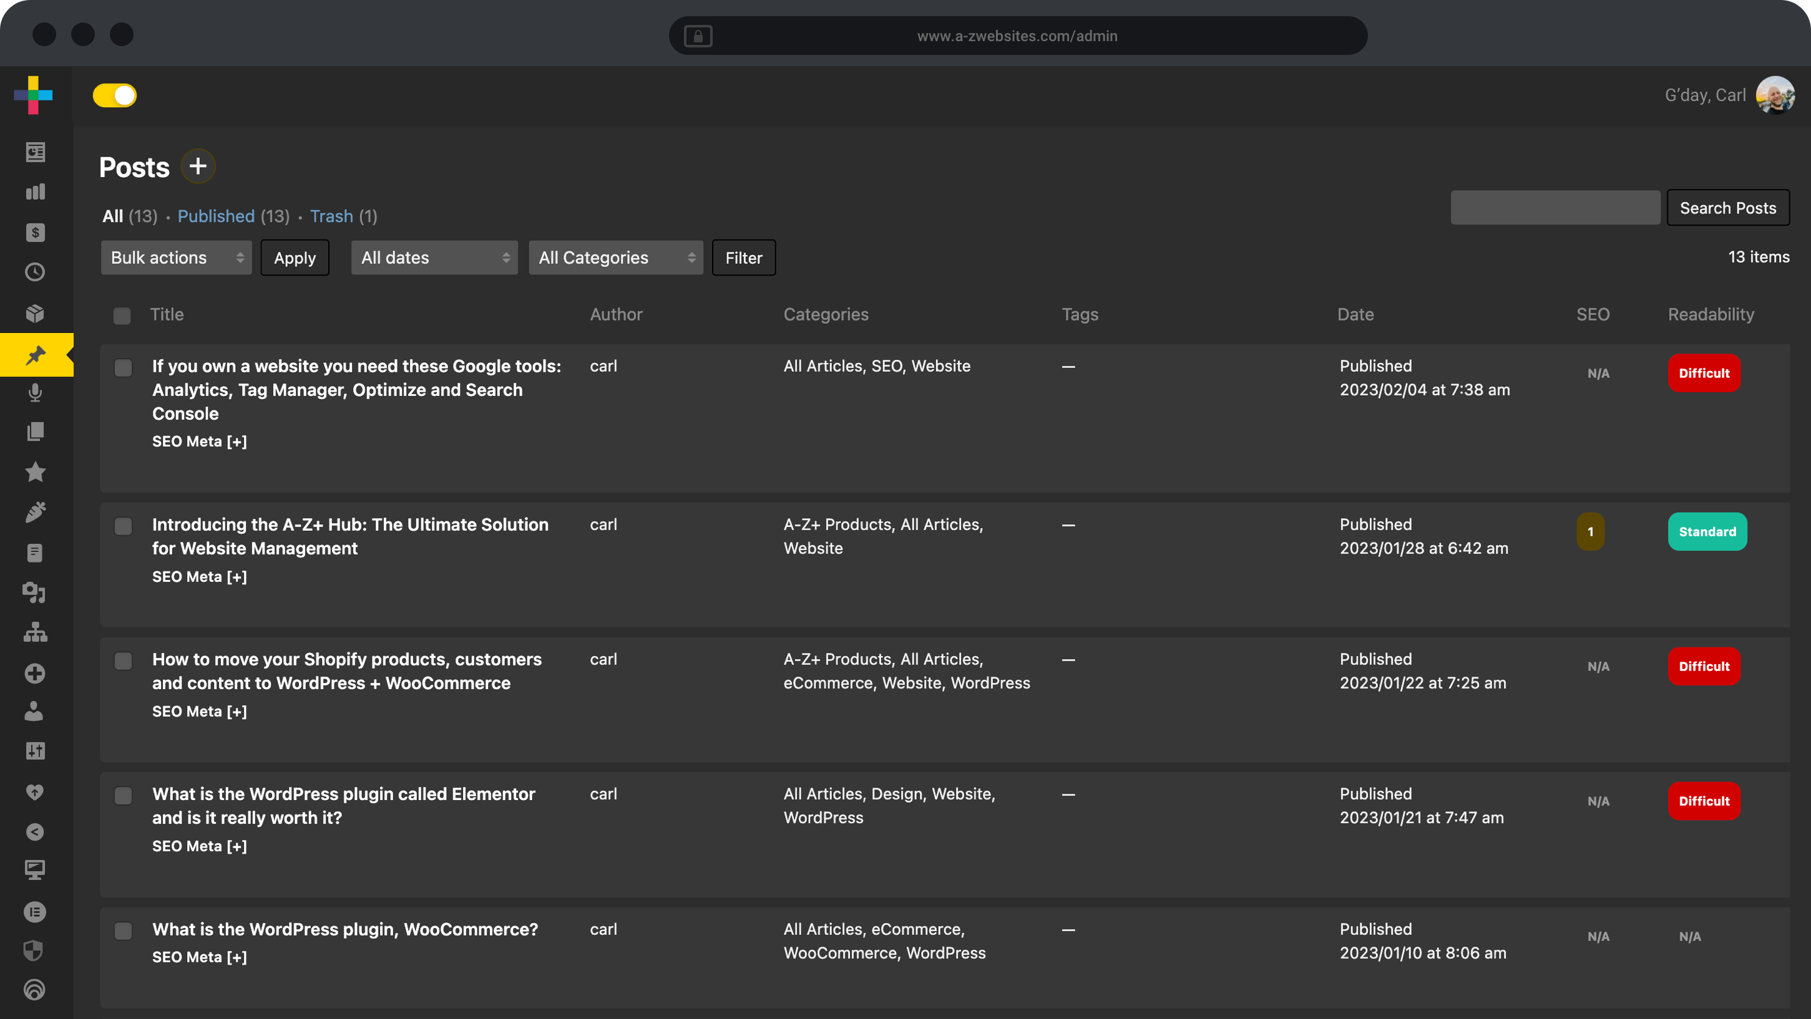Check the Shopify products post checkbox

point(123,661)
